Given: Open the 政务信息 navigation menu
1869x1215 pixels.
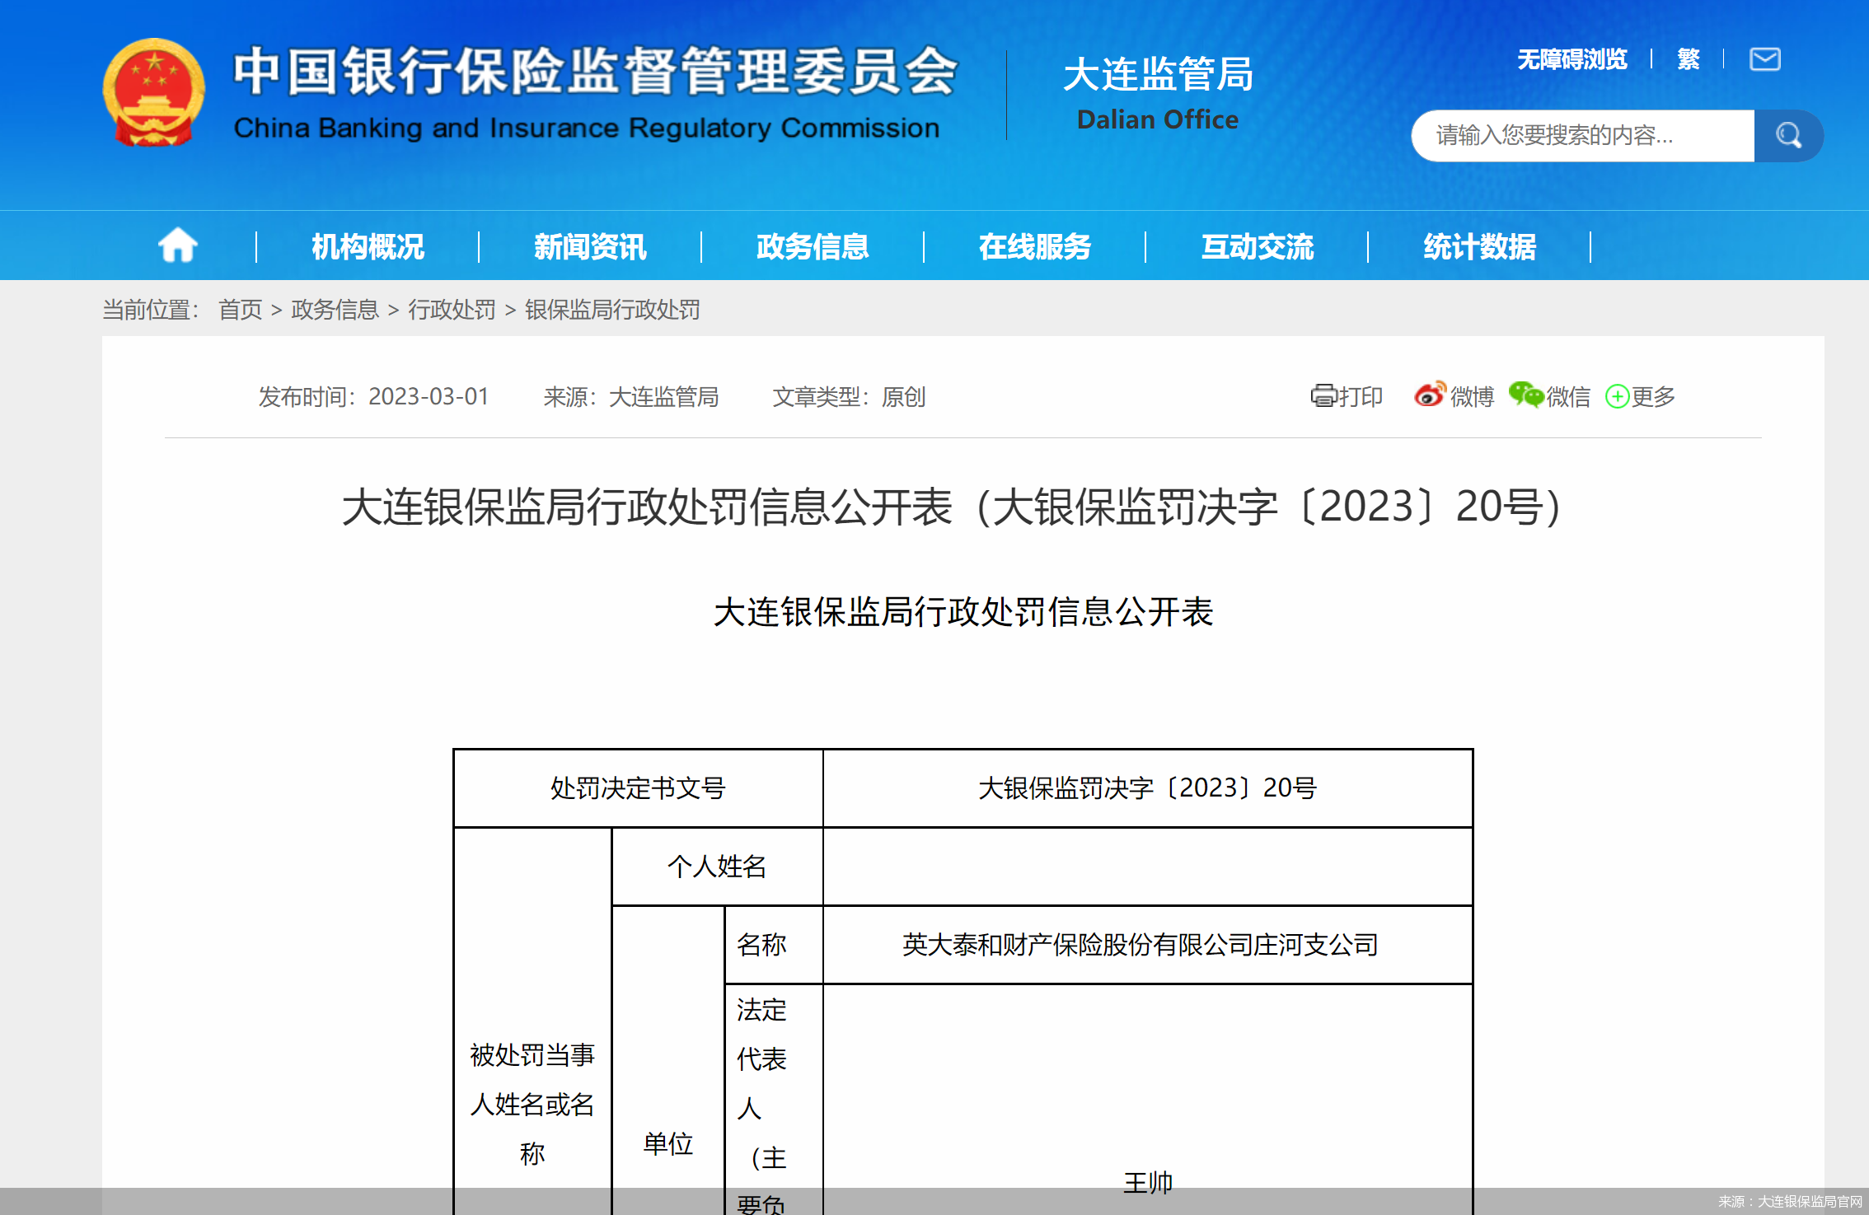Looking at the screenshot, I should 811,246.
